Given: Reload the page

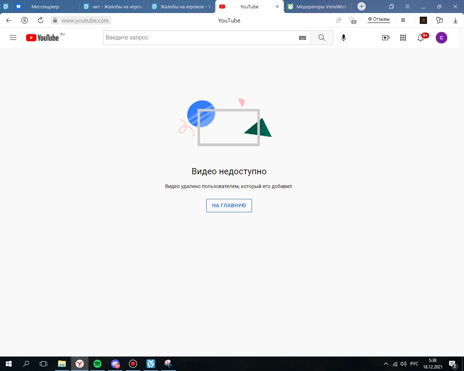Looking at the screenshot, I should pos(41,20).
